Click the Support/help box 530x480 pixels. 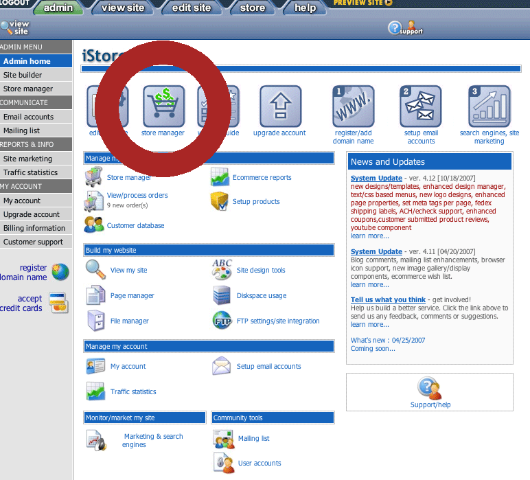point(430,393)
